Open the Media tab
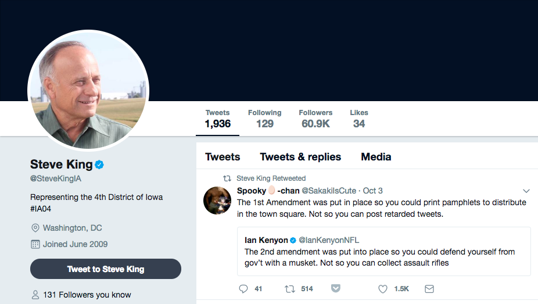This screenshot has height=304, width=538. (x=376, y=157)
